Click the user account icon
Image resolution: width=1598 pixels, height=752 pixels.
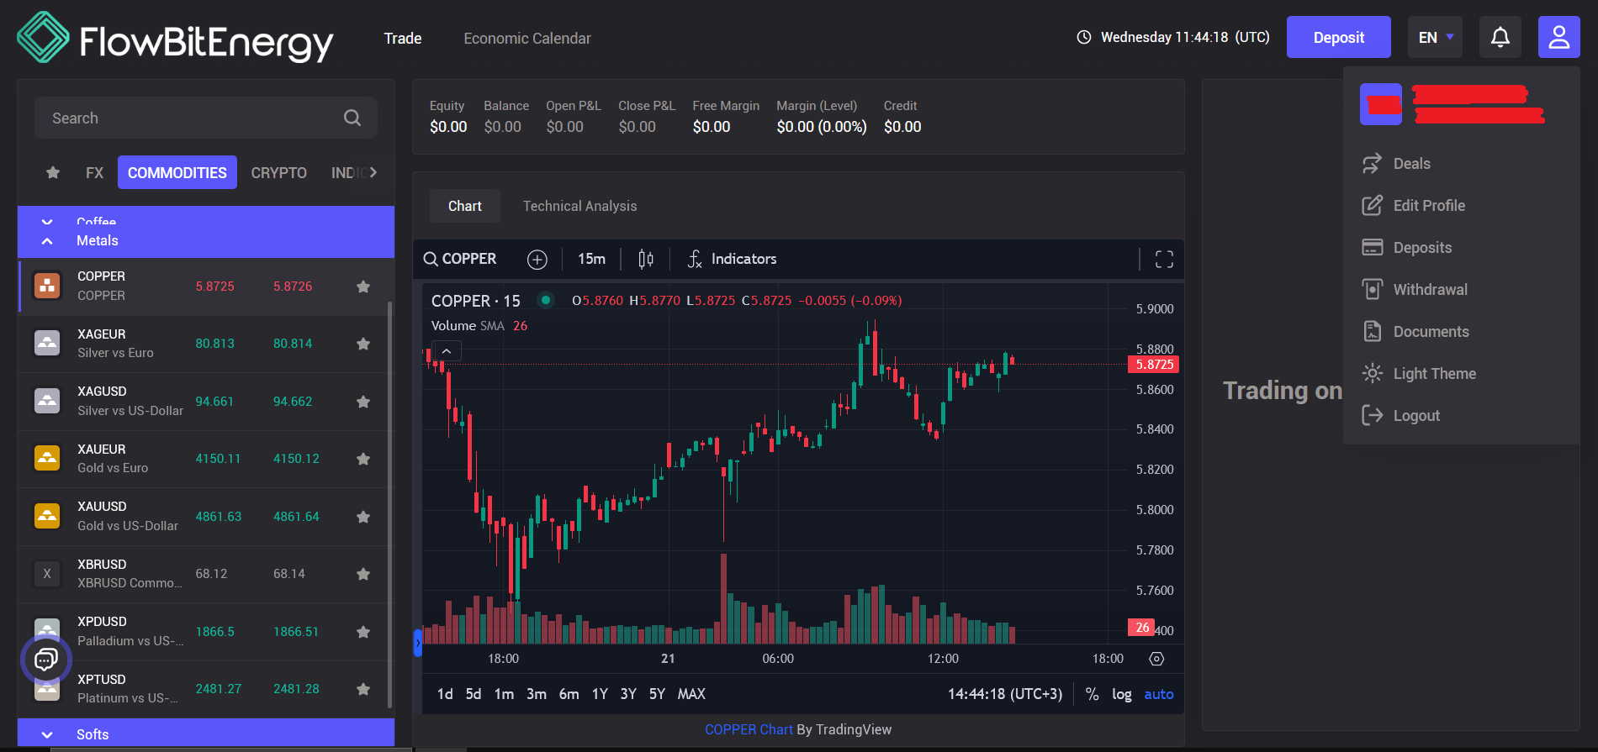click(x=1558, y=37)
